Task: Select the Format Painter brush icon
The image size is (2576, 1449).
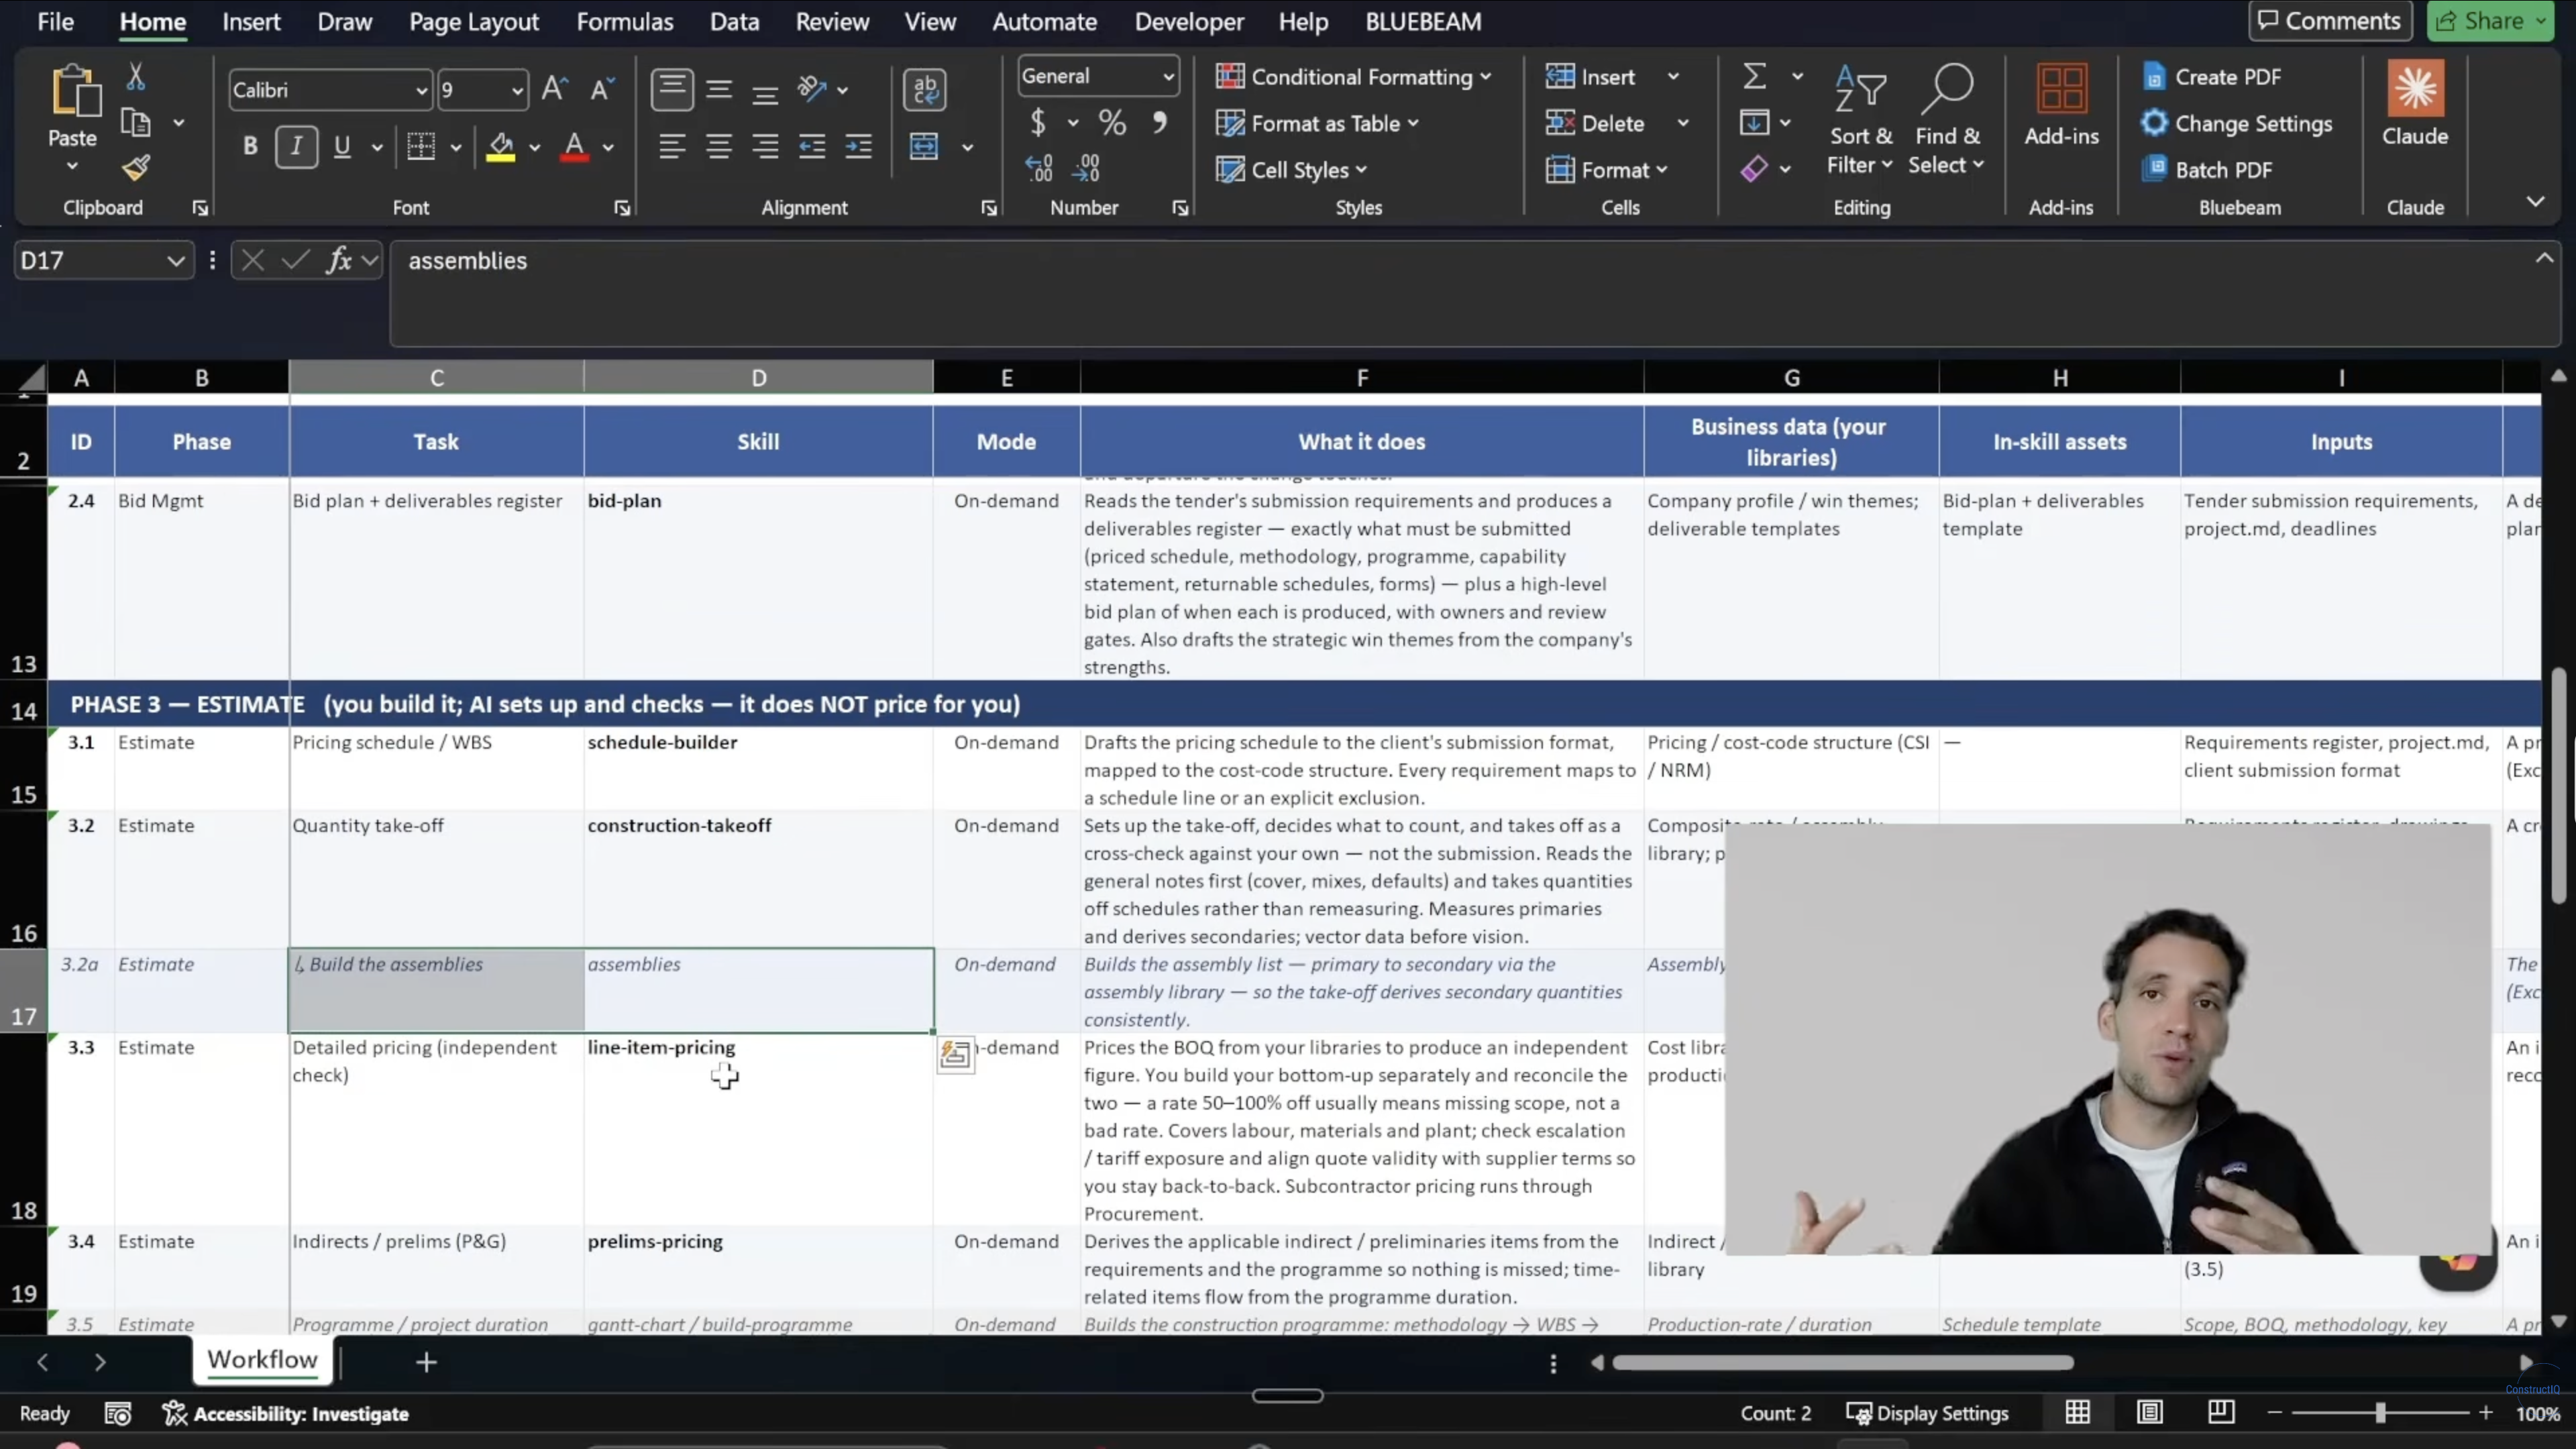Action: [136, 168]
